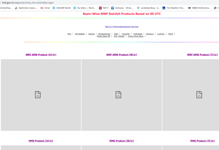Open the Jhelum River Basin link
This screenshot has width=219, height=150.
[x=136, y=36]
